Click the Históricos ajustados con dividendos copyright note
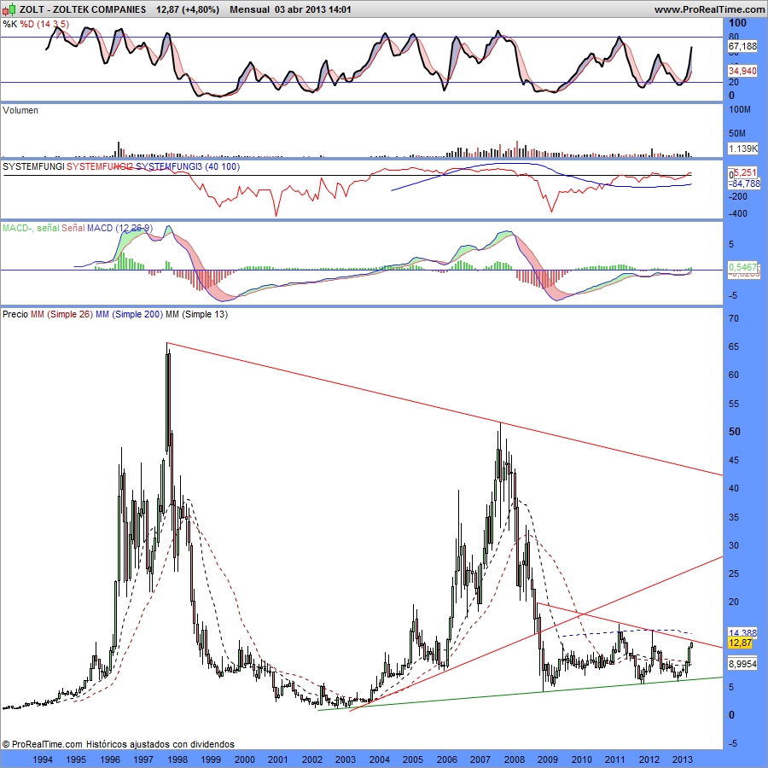The image size is (768, 768). [160, 744]
